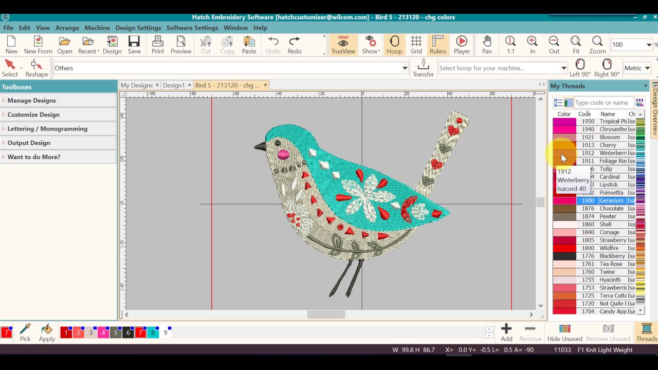Screen dimensions: 658x370
Task: Click the Player stitch simulation icon
Action: 462,45
